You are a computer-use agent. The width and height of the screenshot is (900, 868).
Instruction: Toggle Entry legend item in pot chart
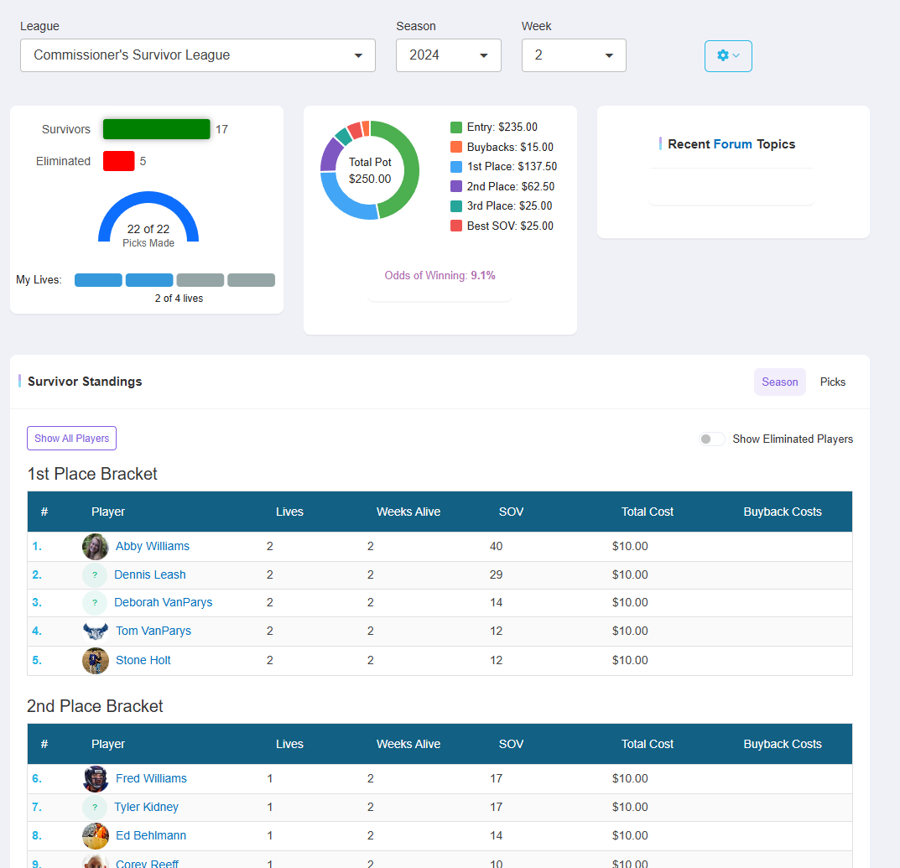494,127
